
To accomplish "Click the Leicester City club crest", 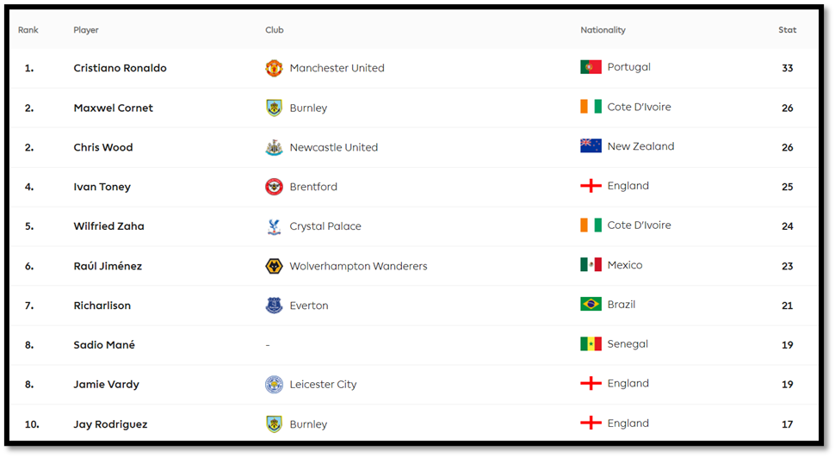I will (274, 385).
